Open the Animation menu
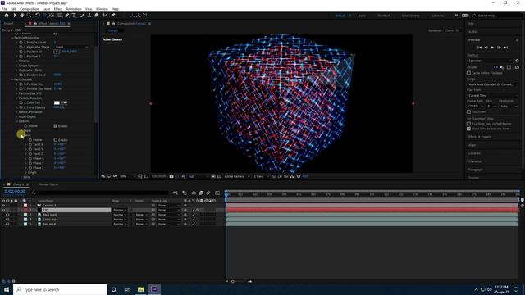This screenshot has width=525, height=295. pos(74,9)
